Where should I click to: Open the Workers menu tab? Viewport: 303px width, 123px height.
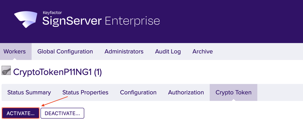[x=14, y=52]
